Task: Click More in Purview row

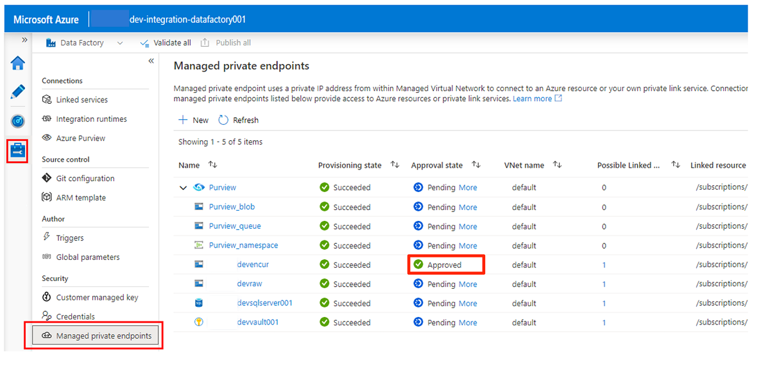Action: click(468, 188)
